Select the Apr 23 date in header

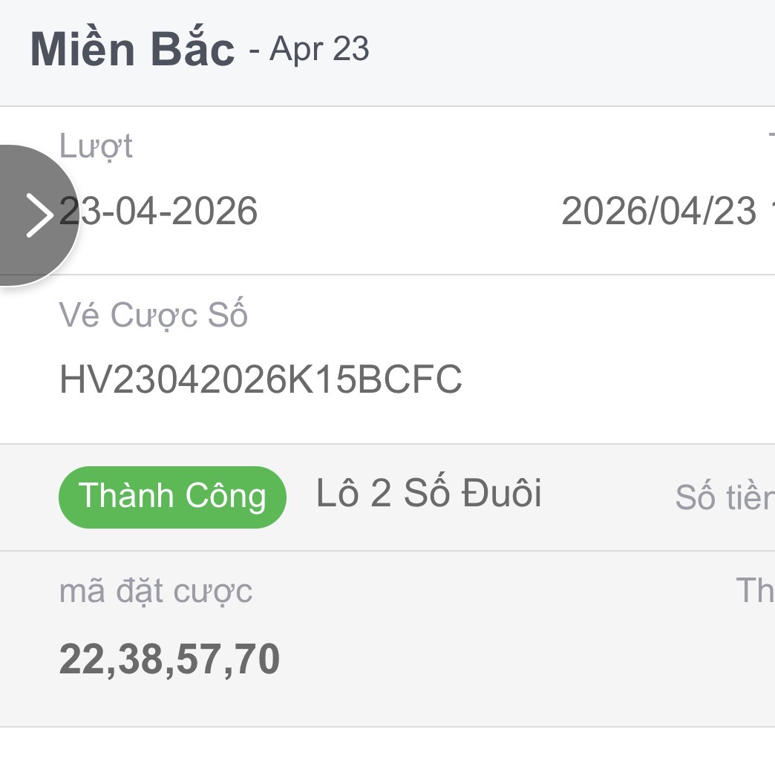coord(319,50)
